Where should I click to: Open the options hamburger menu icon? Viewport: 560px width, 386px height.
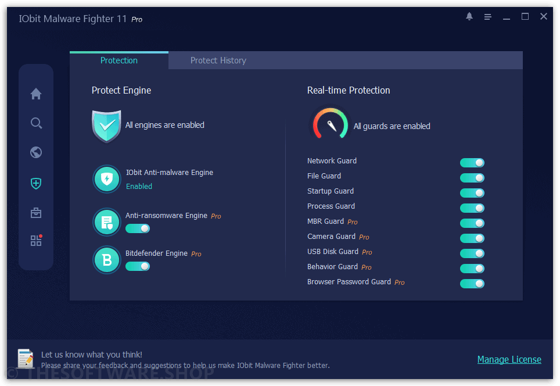pyautogui.click(x=487, y=17)
